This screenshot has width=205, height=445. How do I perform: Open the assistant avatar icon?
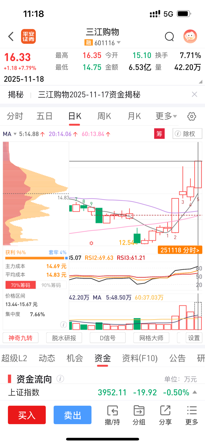pyautogui.click(x=190, y=36)
